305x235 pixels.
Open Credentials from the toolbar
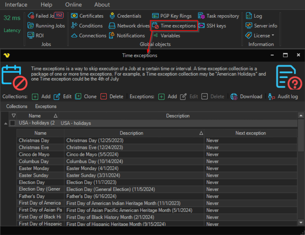click(125, 16)
